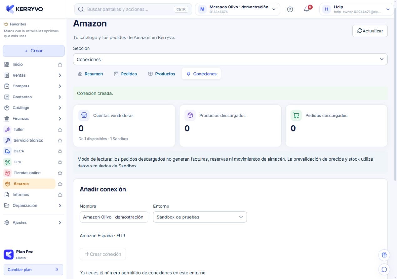Star Informes as favorite

pyautogui.click(x=60, y=195)
